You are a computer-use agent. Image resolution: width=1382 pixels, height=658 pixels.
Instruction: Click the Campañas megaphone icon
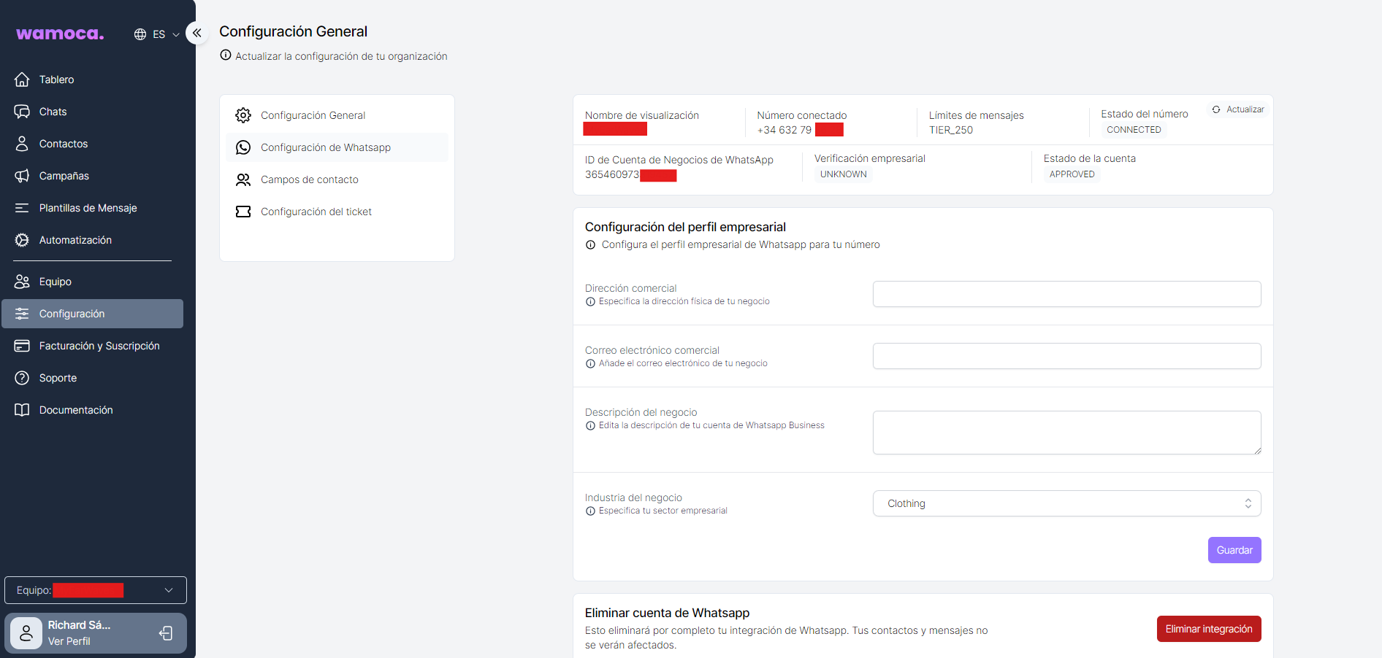[22, 176]
